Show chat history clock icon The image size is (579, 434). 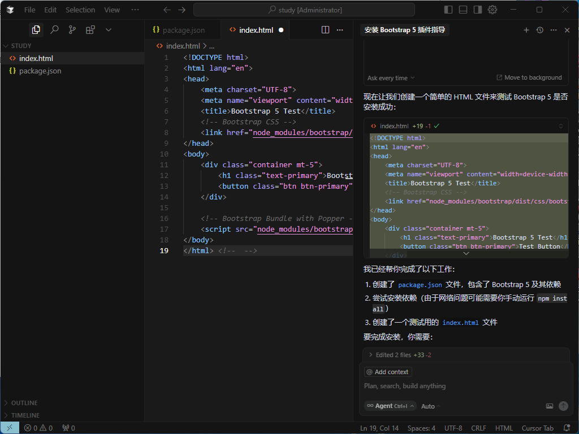[x=540, y=30]
